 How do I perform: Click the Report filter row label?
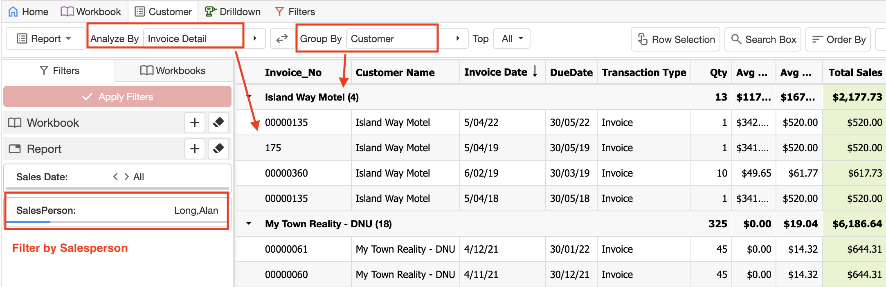[x=44, y=149]
